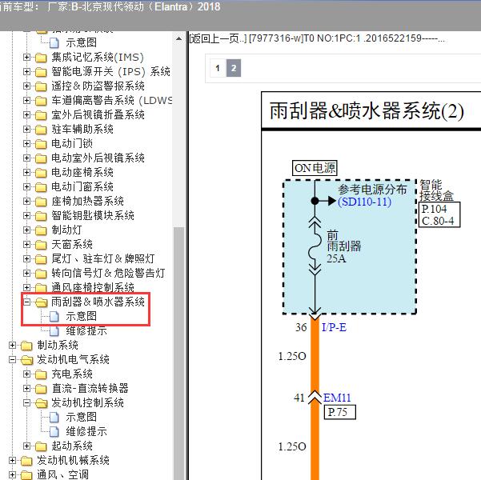Viewport: 481px width, 480px height.
Task: Click the 发动机机械系统 folder icon
Action: coord(26,461)
